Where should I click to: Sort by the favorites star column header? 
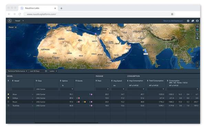click(8, 80)
